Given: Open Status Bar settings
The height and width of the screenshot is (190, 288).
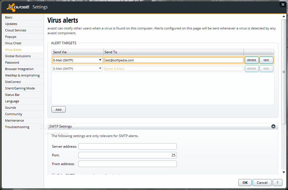Looking at the screenshot, I should tap(22, 95).
